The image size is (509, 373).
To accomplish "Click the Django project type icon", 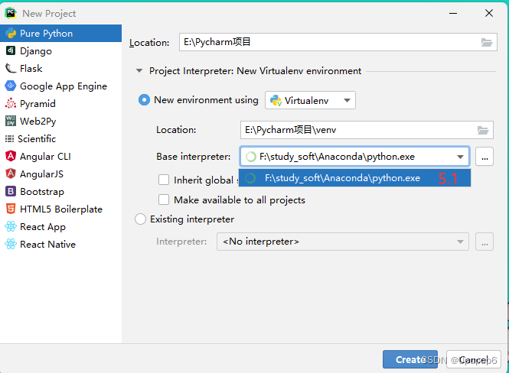I will point(11,50).
